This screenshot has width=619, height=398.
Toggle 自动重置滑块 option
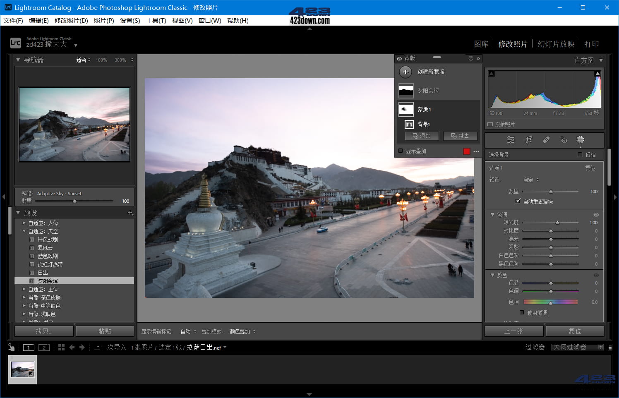(x=518, y=201)
